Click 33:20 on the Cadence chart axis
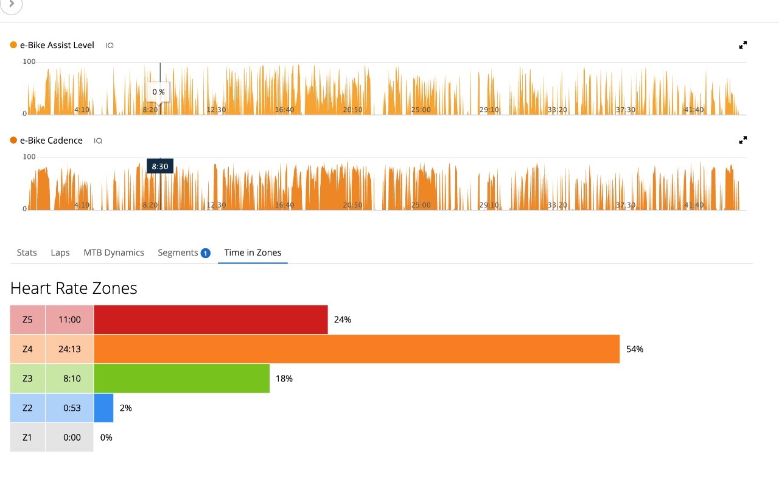This screenshot has height=485, width=779. click(x=557, y=205)
